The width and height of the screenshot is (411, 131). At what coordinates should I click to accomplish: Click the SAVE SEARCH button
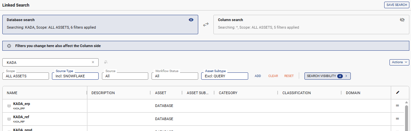pos(396,5)
